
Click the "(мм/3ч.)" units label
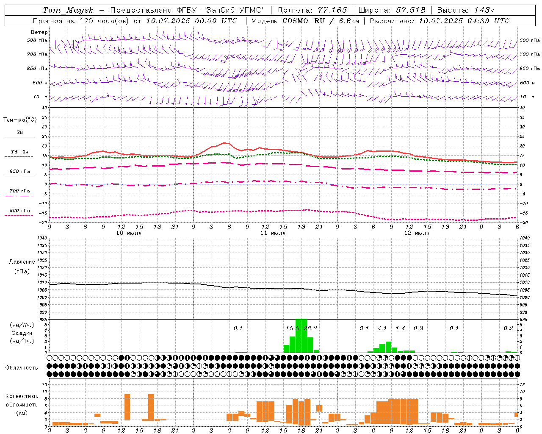tap(22, 325)
